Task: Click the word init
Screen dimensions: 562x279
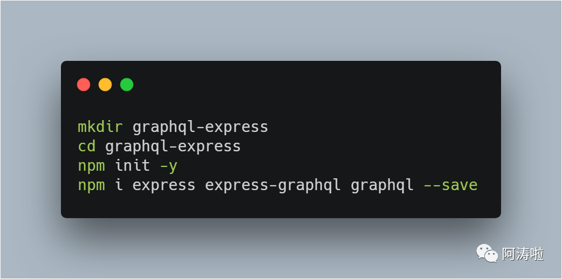Action: 132,166
